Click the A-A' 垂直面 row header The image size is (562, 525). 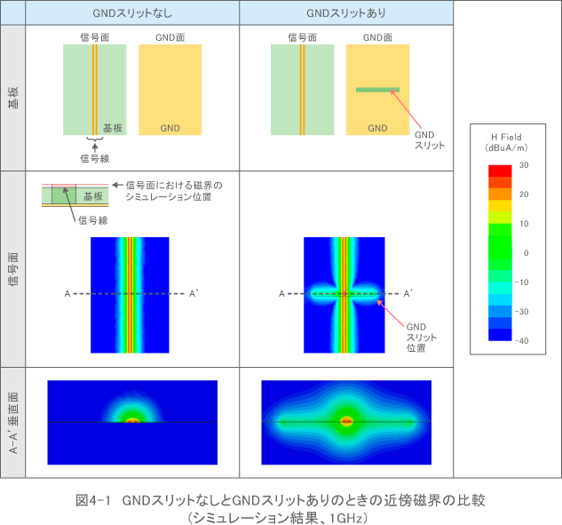click(12, 423)
